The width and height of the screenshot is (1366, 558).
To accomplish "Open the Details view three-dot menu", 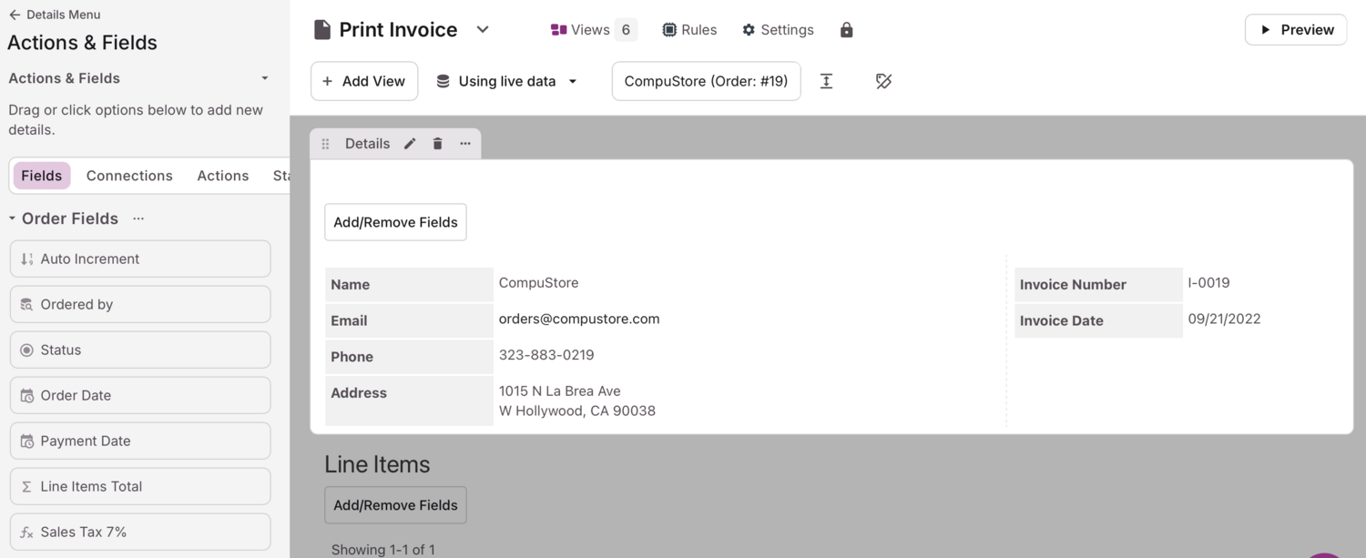I will click(465, 144).
